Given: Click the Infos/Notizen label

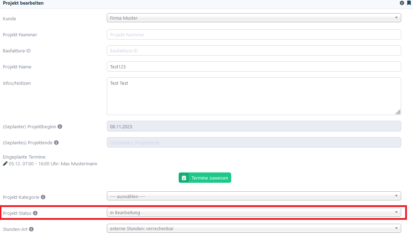Looking at the screenshot, I should pos(17,83).
